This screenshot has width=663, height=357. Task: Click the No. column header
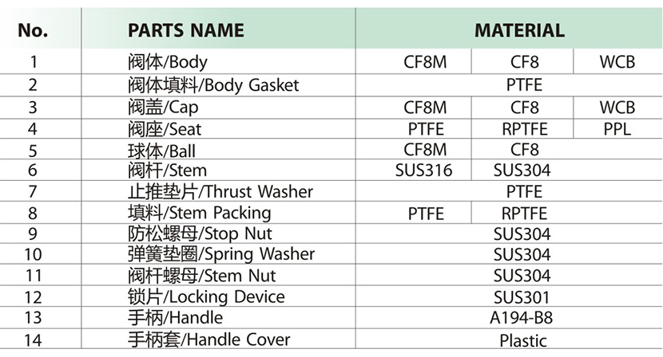(33, 32)
